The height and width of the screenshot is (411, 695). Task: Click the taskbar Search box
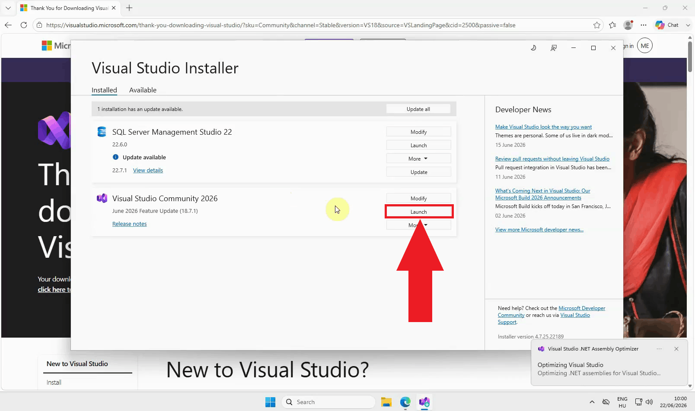pos(328,402)
